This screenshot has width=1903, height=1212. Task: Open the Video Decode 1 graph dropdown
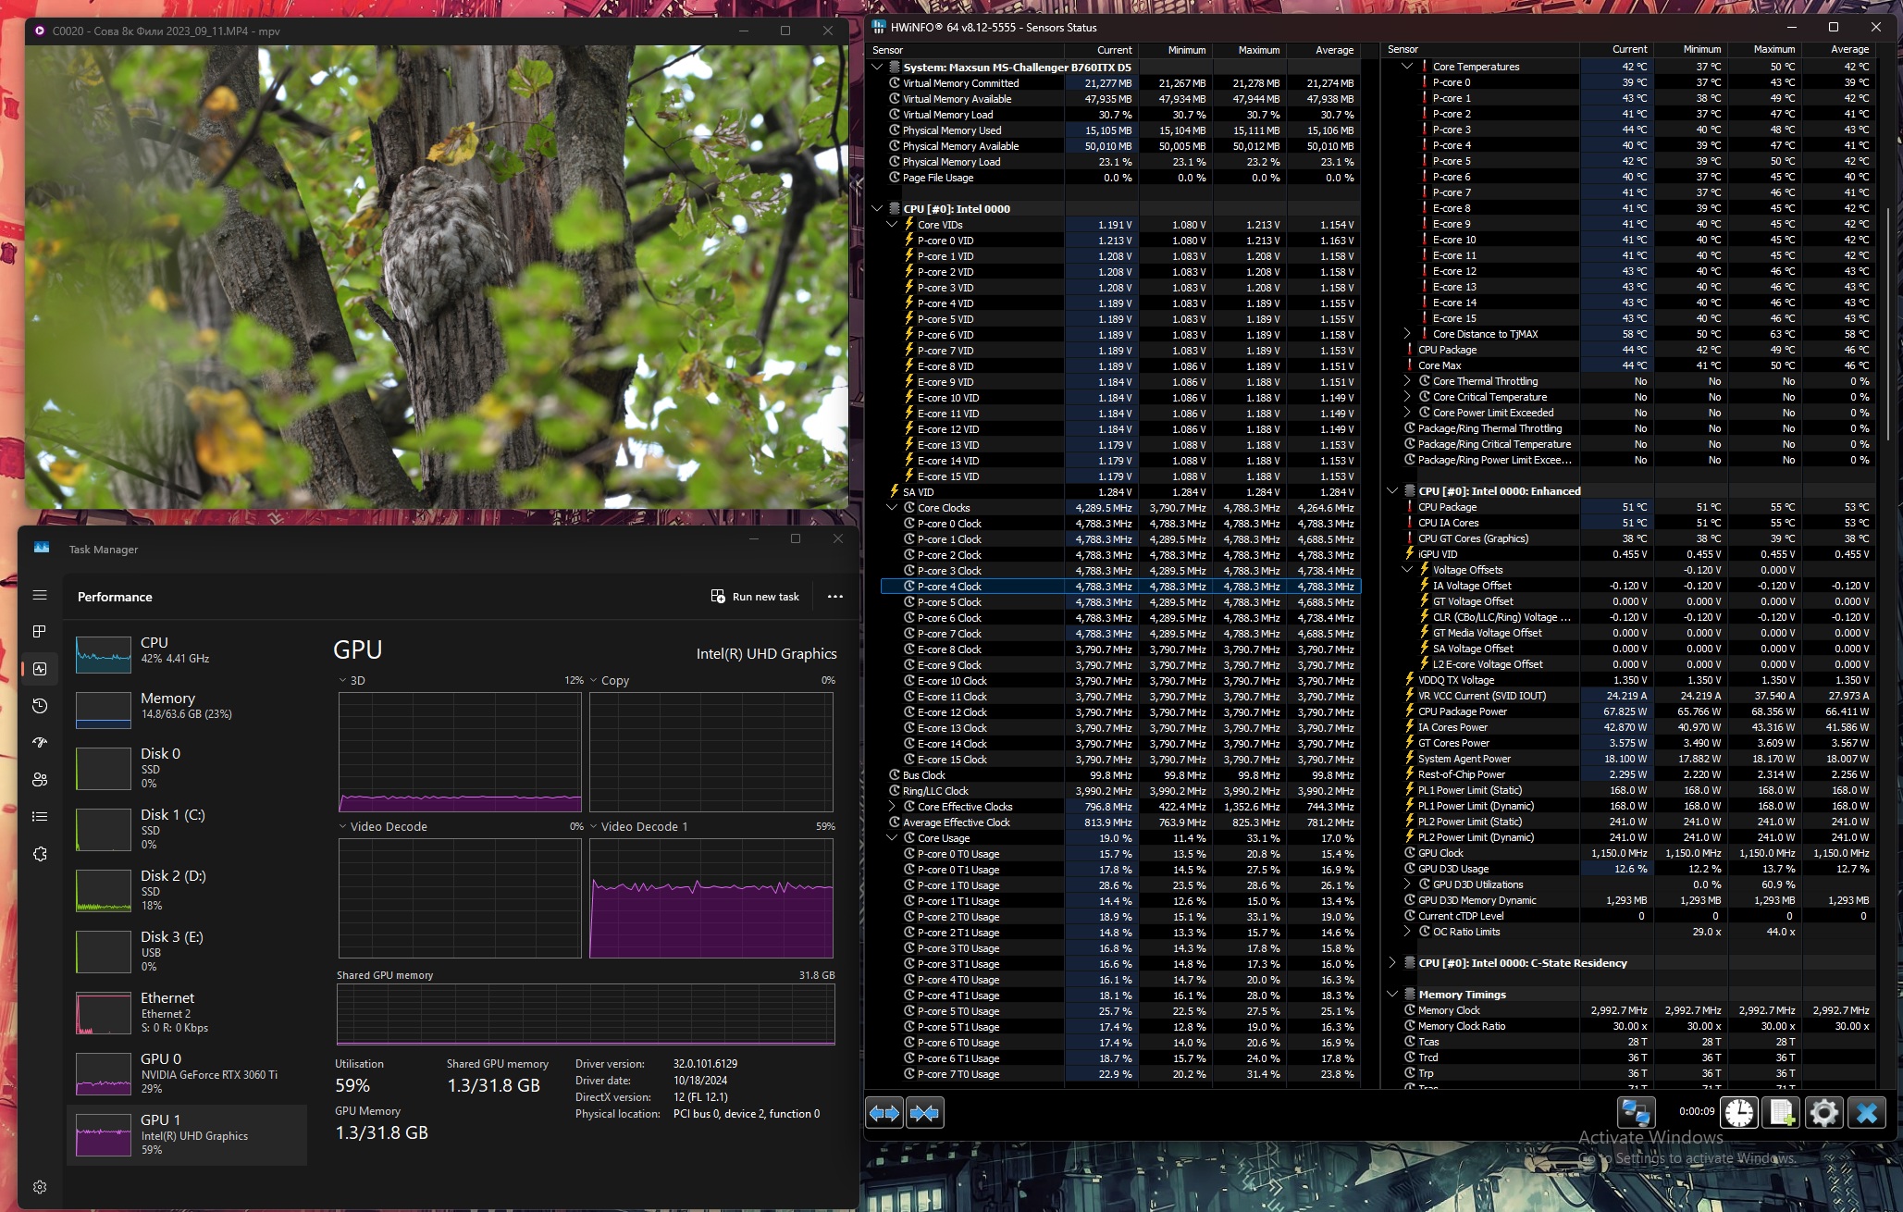(x=594, y=826)
